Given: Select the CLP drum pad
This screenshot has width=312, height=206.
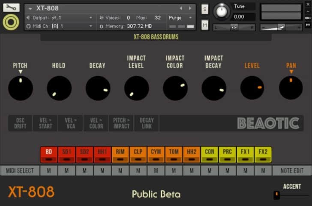Looking at the screenshot, I should [x=138, y=155].
